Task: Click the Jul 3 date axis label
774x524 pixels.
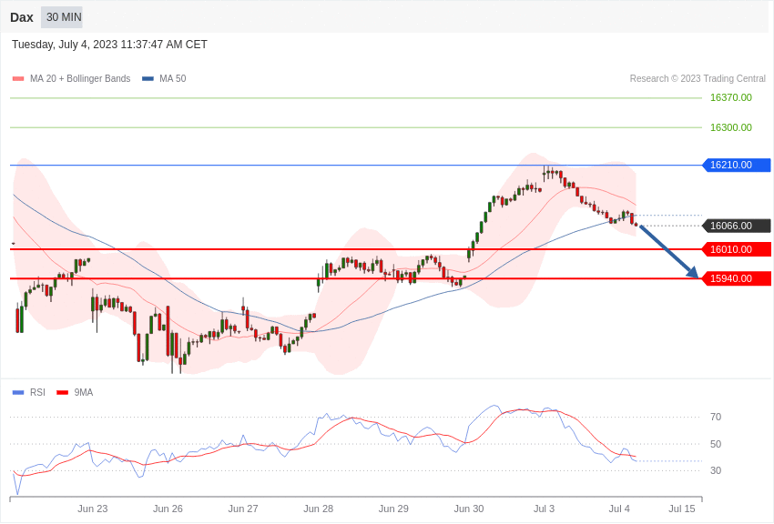Action: [544, 509]
